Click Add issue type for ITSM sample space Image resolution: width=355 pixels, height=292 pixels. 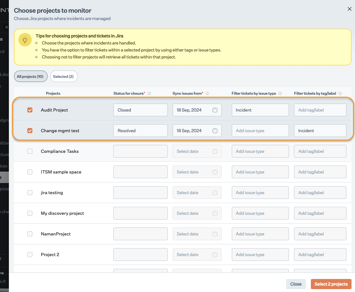(x=260, y=172)
